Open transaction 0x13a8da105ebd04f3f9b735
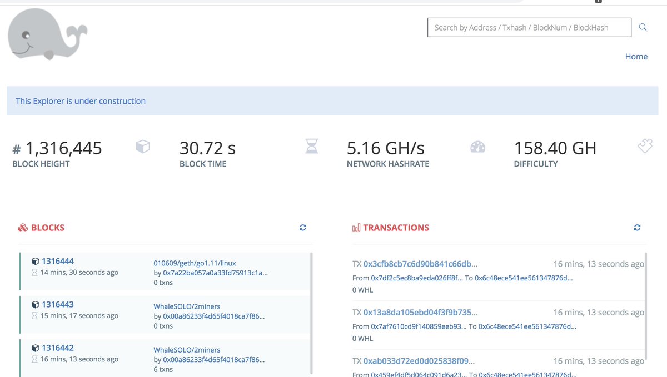The height and width of the screenshot is (377, 667). pyautogui.click(x=420, y=312)
